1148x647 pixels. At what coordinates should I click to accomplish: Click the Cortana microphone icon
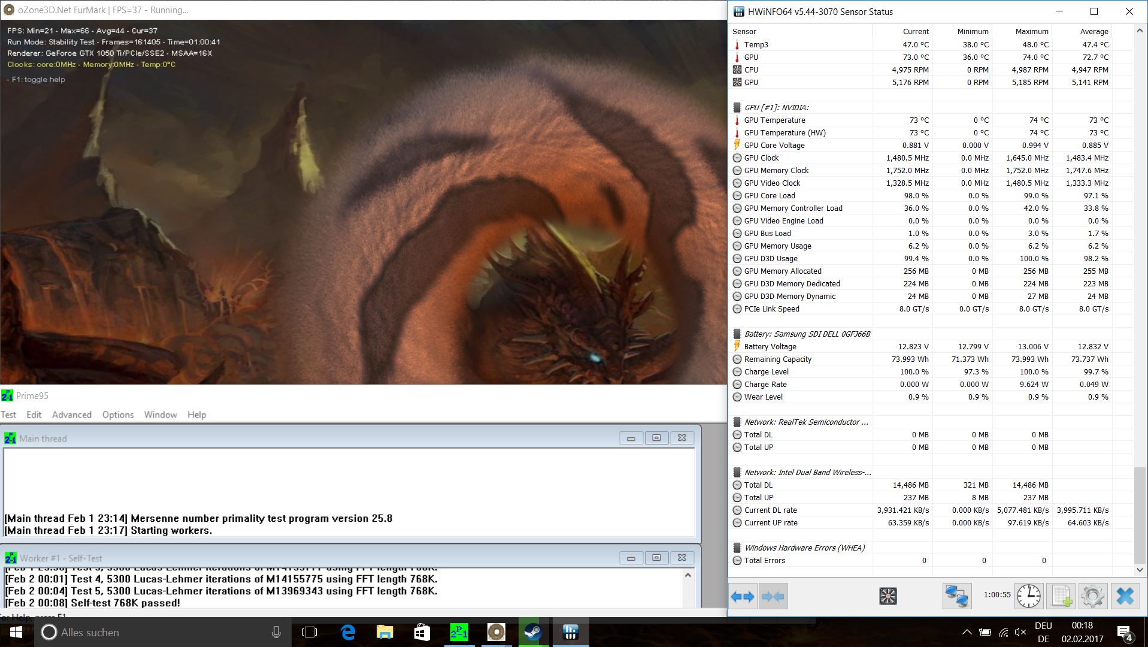click(276, 632)
